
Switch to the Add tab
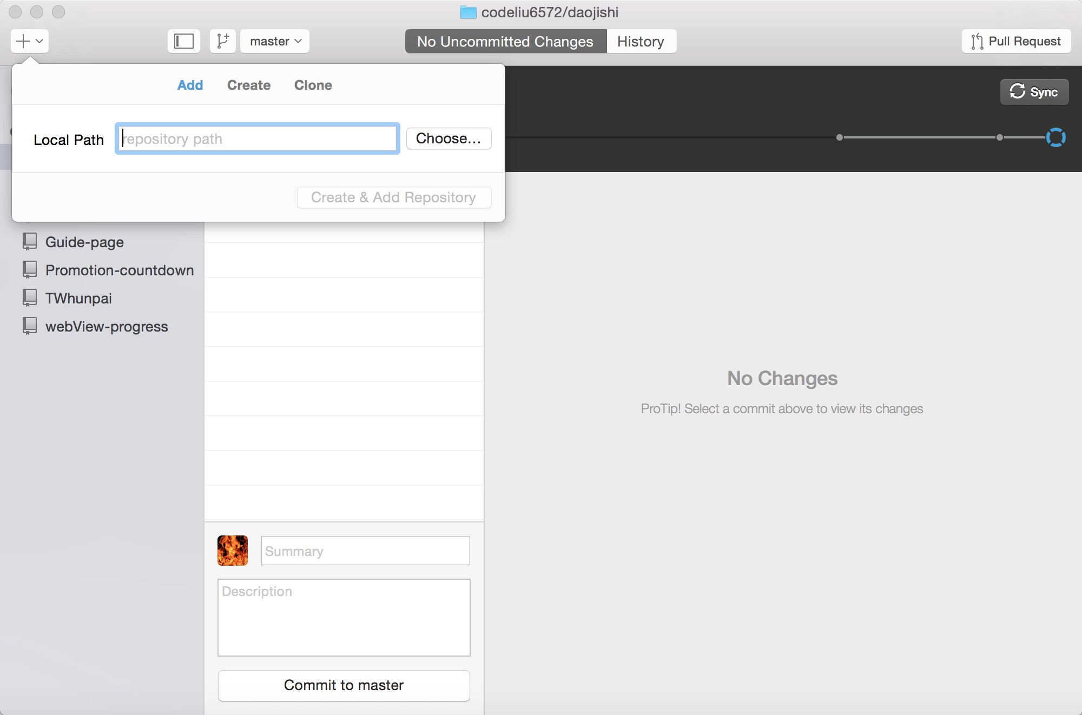[190, 84]
